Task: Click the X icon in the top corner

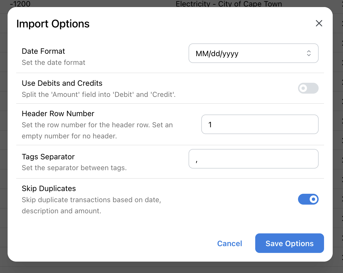Action: pos(319,23)
